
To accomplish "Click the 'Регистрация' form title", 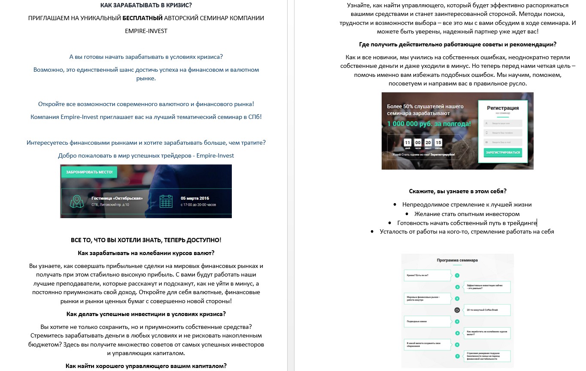I will (x=503, y=108).
